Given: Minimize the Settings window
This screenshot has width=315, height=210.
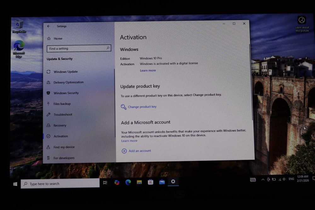Looking at the screenshot, I should point(224,24).
